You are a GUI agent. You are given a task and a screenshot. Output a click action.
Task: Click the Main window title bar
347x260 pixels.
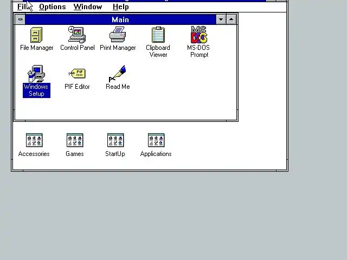[120, 19]
